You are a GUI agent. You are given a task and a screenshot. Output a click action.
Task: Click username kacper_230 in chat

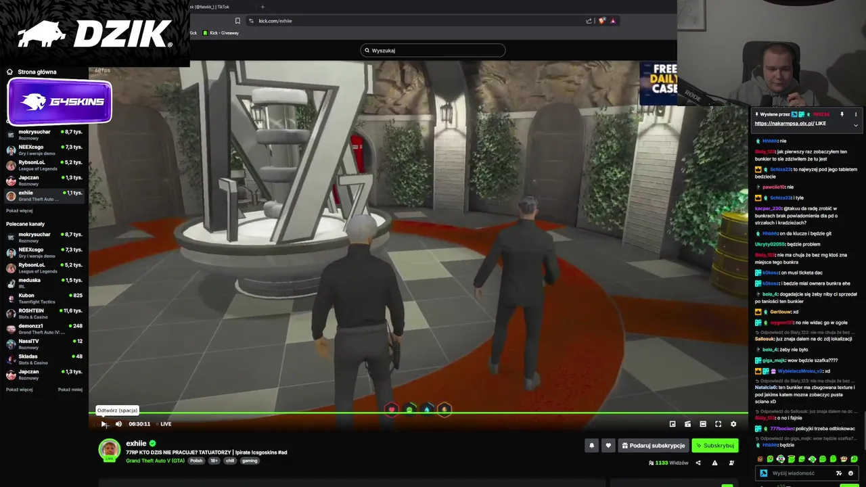769,208
